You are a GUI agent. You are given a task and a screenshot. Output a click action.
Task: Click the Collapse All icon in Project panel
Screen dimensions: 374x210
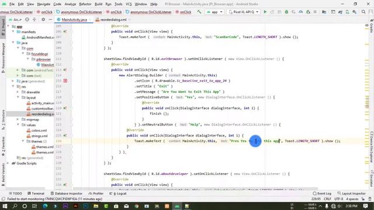(x=34, y=19)
